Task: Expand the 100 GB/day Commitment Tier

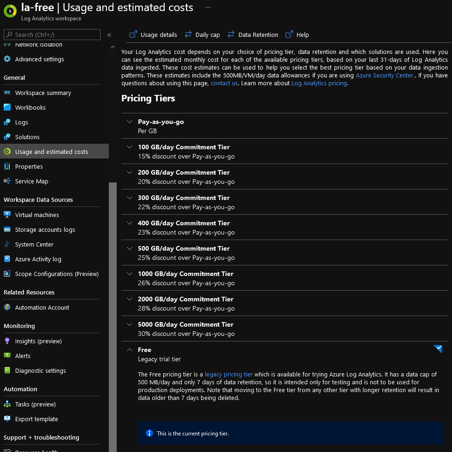Action: (x=130, y=147)
